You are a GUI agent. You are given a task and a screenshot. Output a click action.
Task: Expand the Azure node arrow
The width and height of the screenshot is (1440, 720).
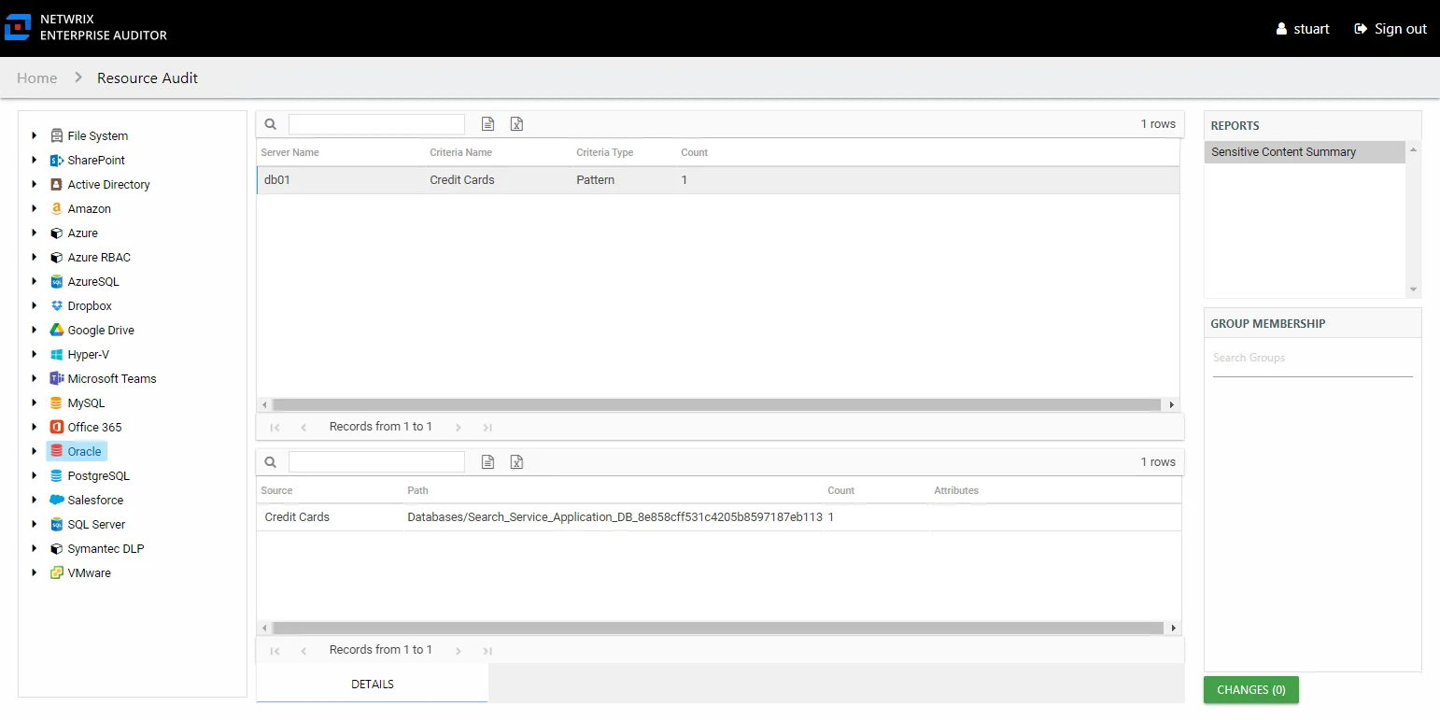pos(35,233)
